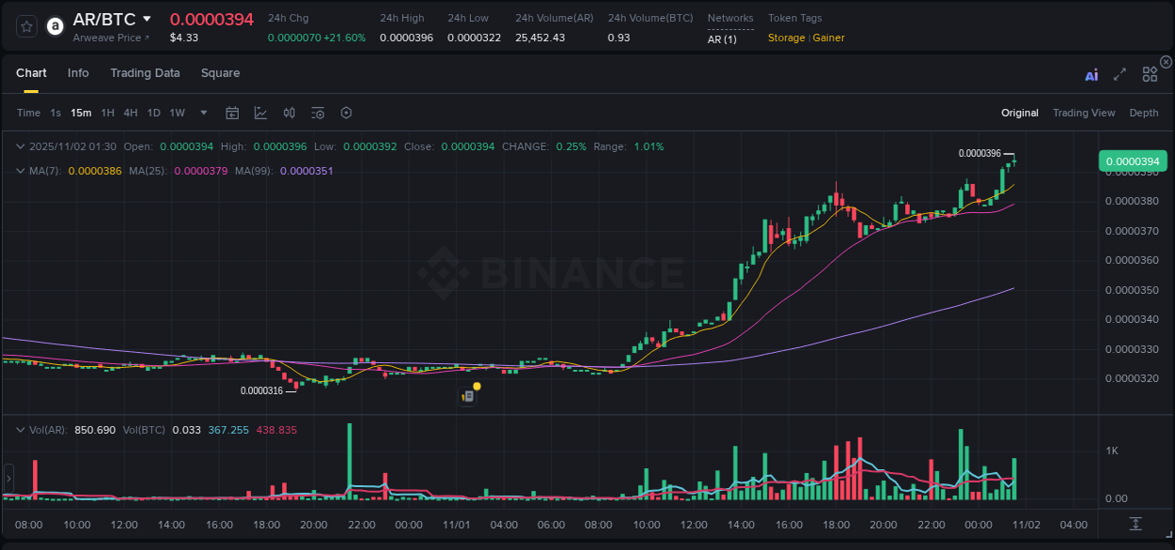Viewport: 1175px width, 550px height.
Task: Click the calendar go-to-date icon
Action: tap(232, 113)
